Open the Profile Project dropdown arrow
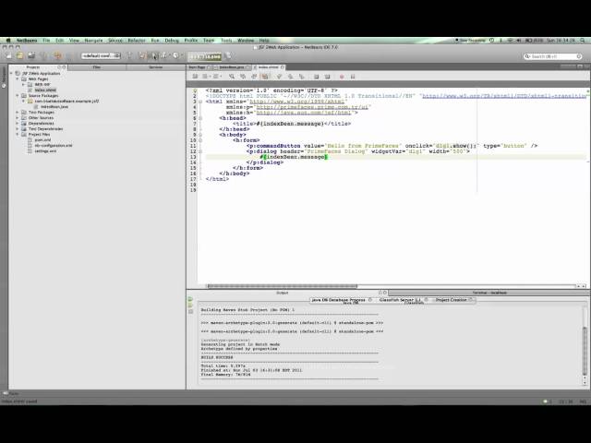The width and height of the screenshot is (591, 443). coord(181,55)
